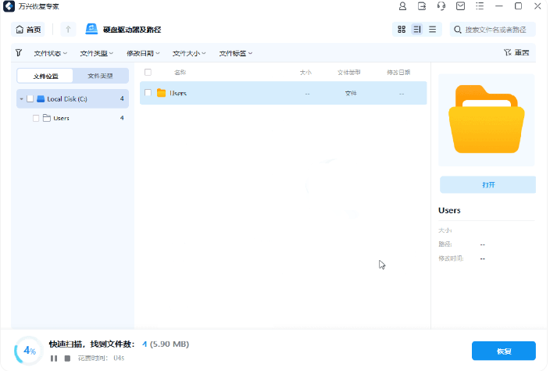Click the Users name in list row
Image resolution: width=550 pixels, height=371 pixels.
click(178, 93)
